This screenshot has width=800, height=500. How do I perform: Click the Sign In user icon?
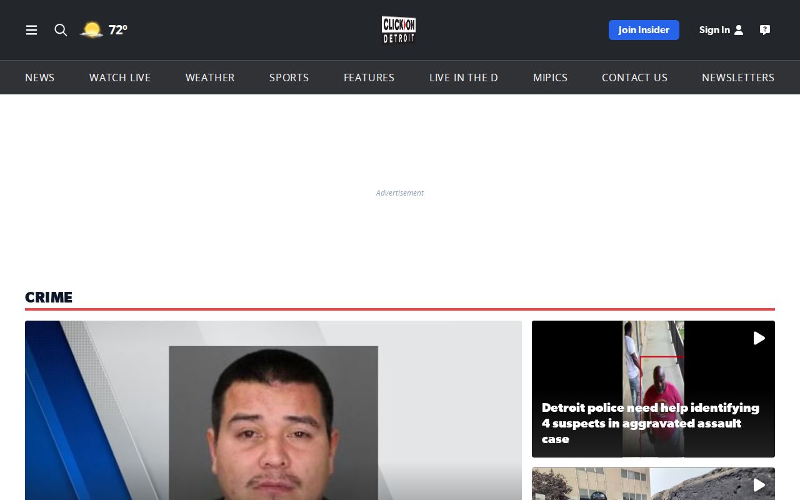(x=739, y=30)
